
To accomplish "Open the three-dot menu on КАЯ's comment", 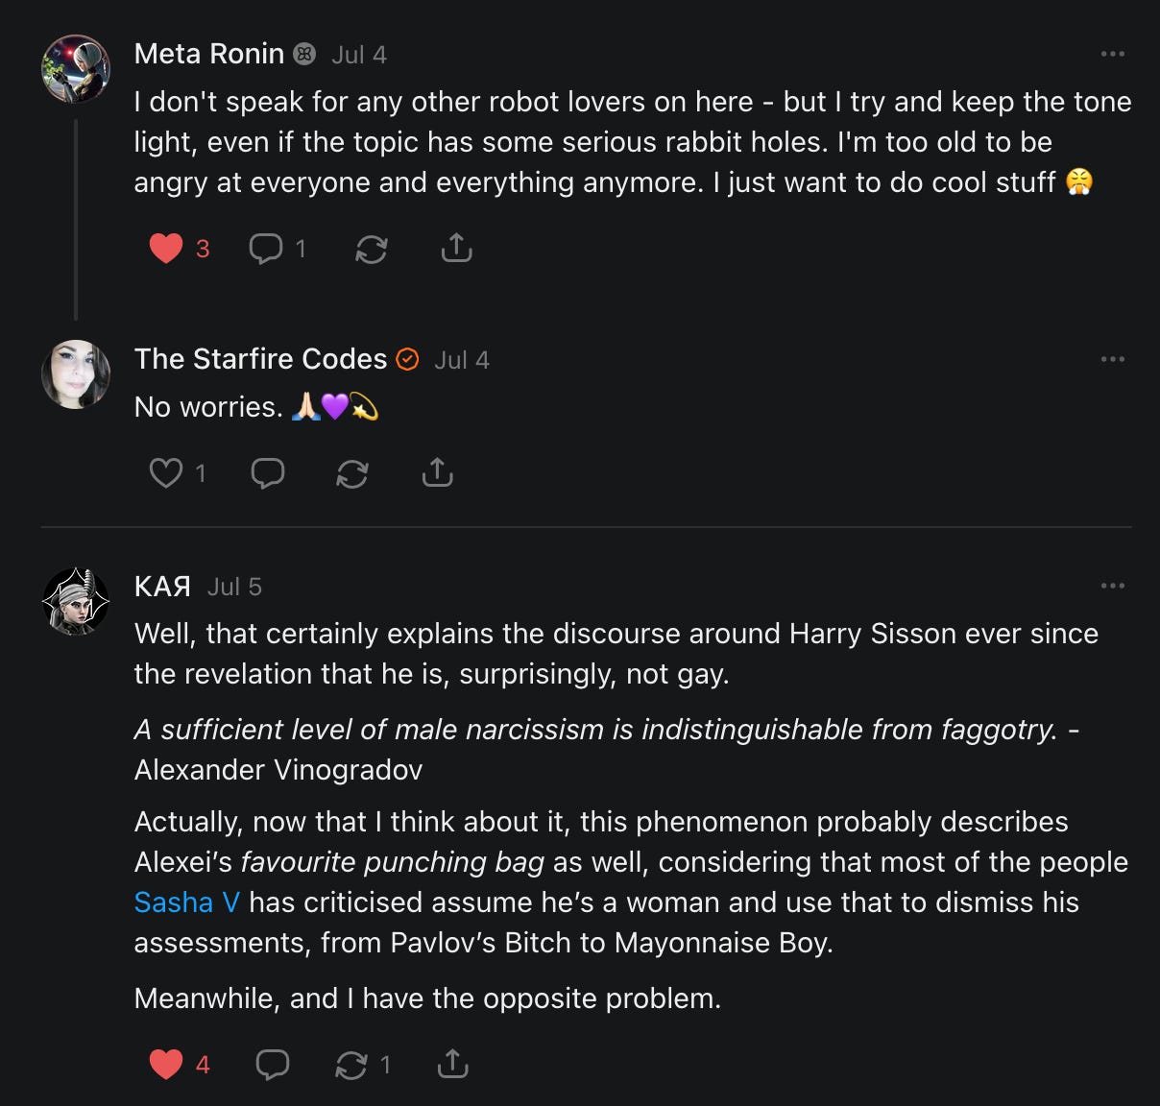I will (x=1112, y=586).
